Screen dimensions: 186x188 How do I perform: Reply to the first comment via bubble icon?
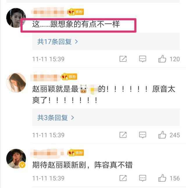click(143, 59)
